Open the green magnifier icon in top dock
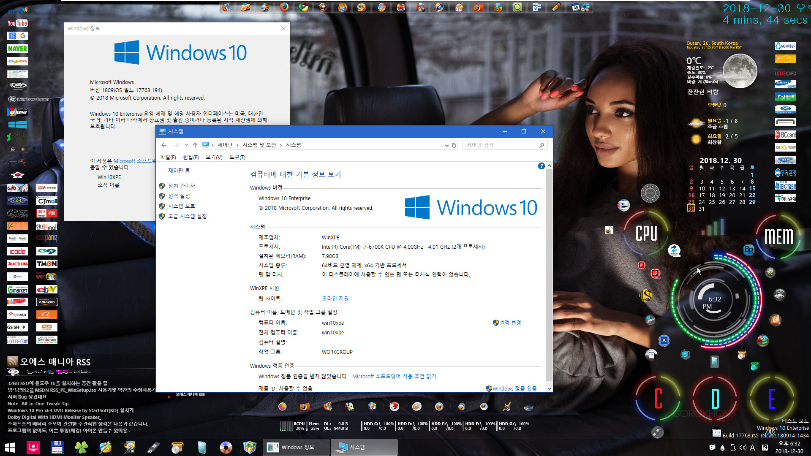 point(517,7)
